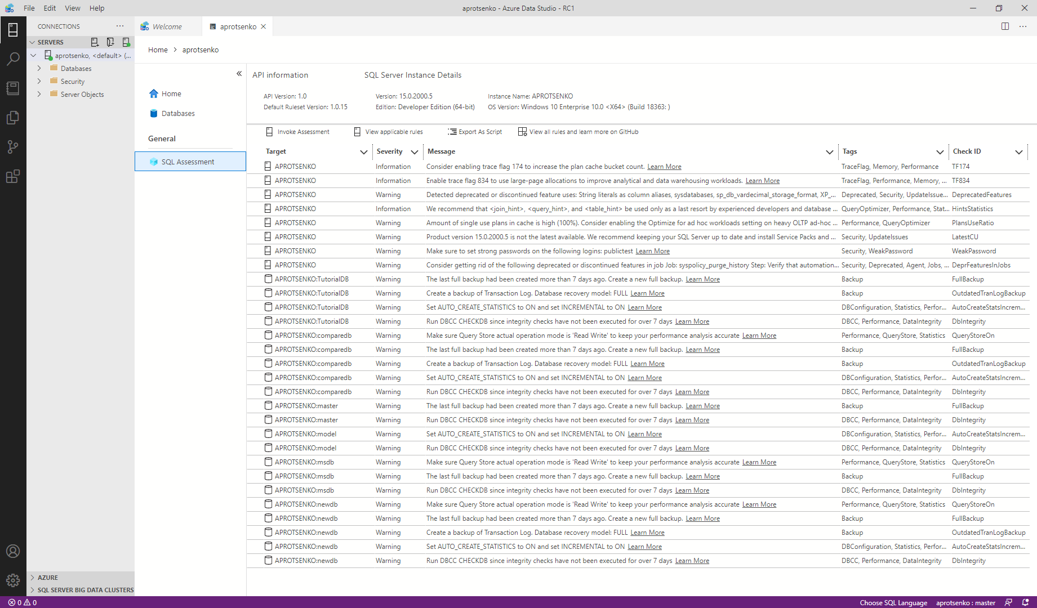This screenshot has width=1037, height=608.
Task: Open the Help menu
Action: pos(97,8)
